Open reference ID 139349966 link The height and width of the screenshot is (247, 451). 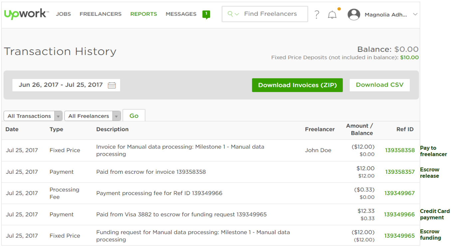(399, 214)
